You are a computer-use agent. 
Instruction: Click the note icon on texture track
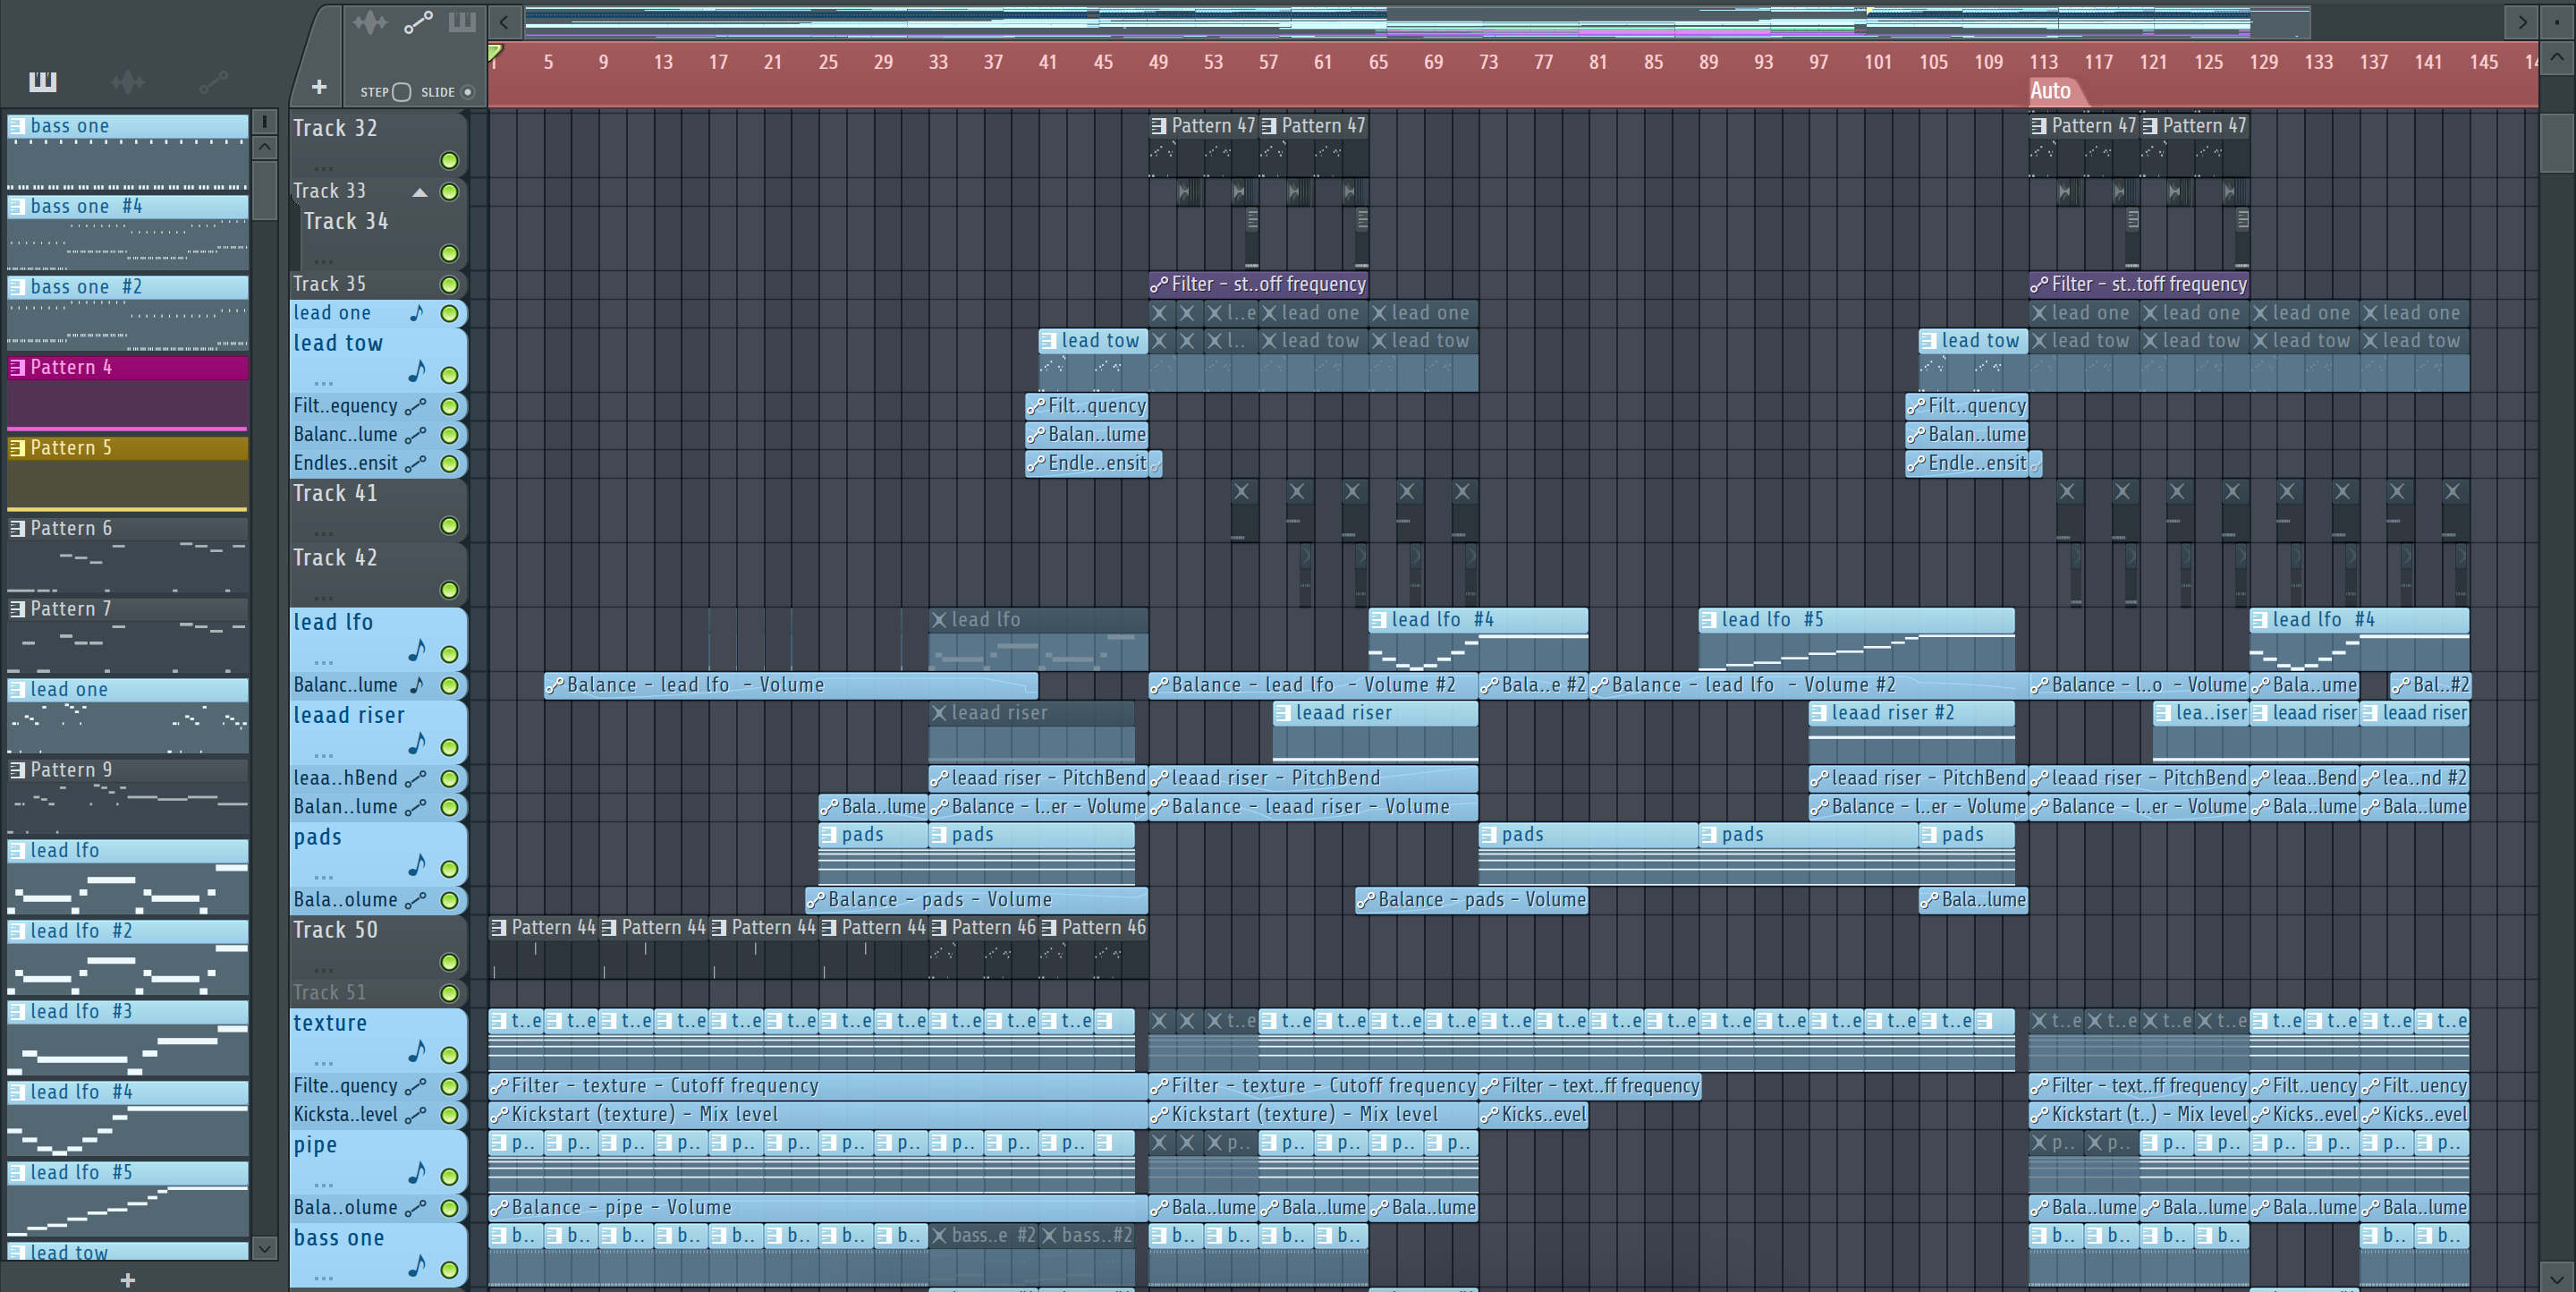point(417,1051)
